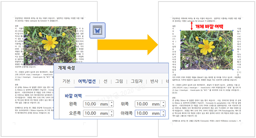Click the 아래쪽 margin value field
This screenshot has width=256, height=138.
coord(148,113)
